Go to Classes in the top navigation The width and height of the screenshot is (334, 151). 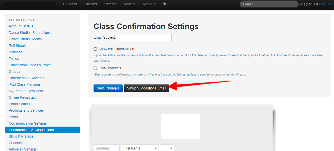point(91,4)
